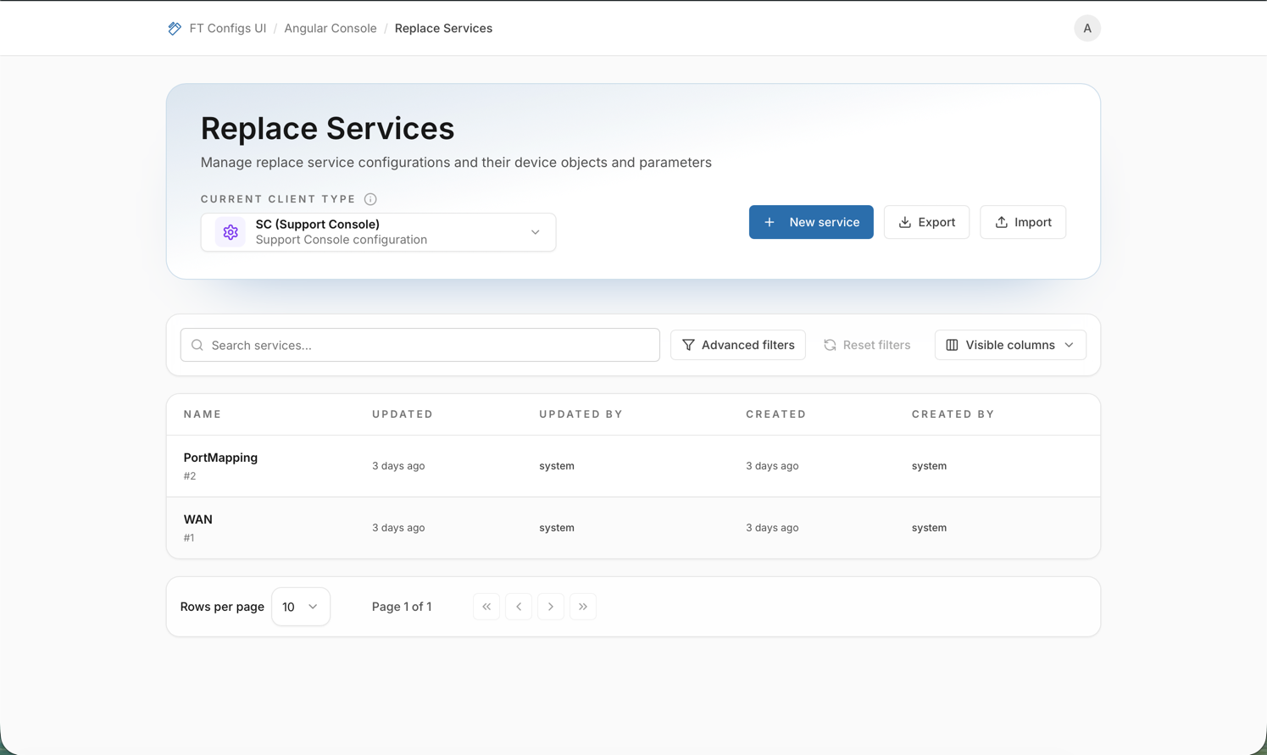Image resolution: width=1267 pixels, height=755 pixels.
Task: Navigate to Angular Console breadcrumb
Action: [x=331, y=28]
